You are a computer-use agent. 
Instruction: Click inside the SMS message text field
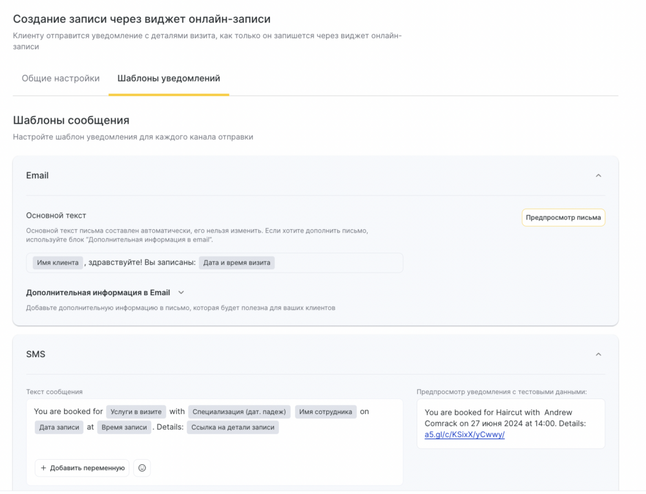pyautogui.click(x=258, y=446)
